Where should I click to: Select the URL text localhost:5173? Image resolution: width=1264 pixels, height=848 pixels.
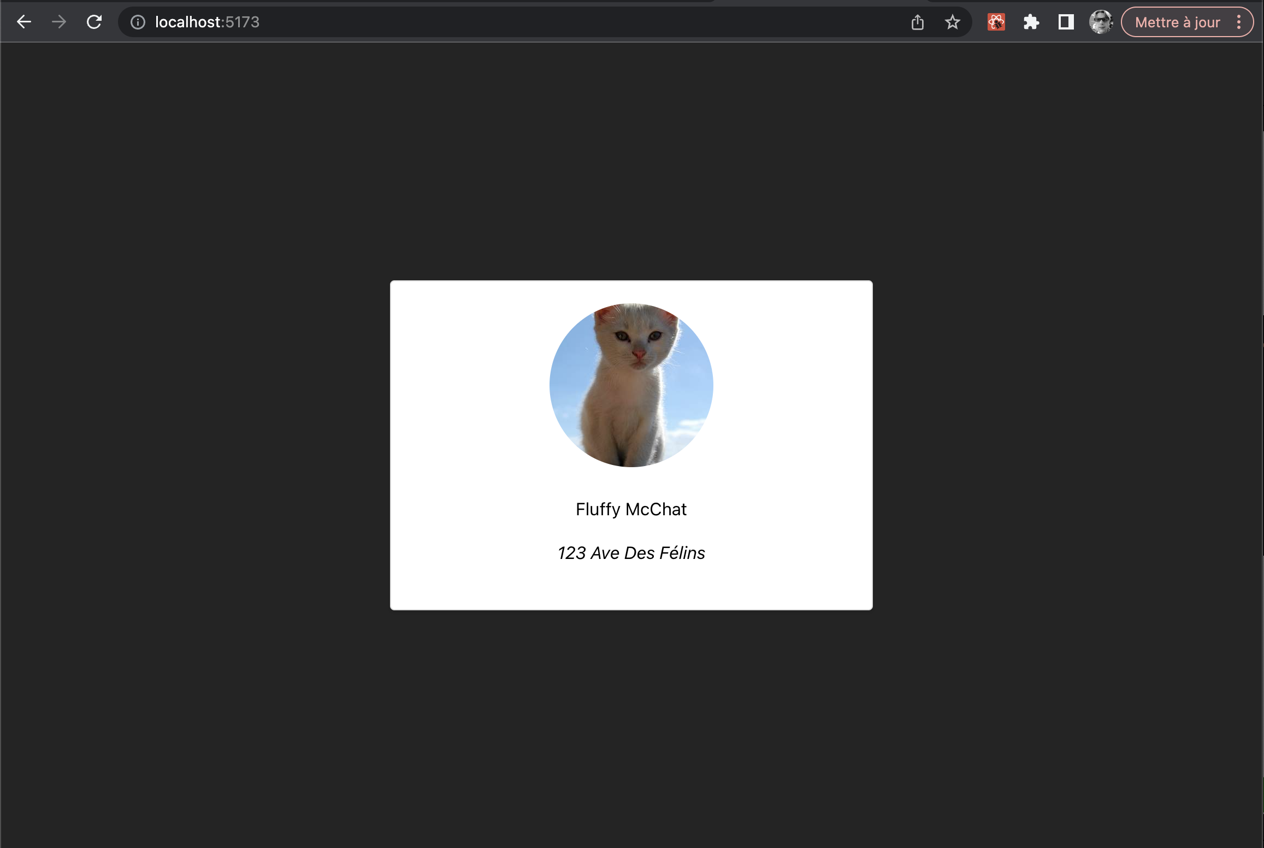(x=206, y=22)
